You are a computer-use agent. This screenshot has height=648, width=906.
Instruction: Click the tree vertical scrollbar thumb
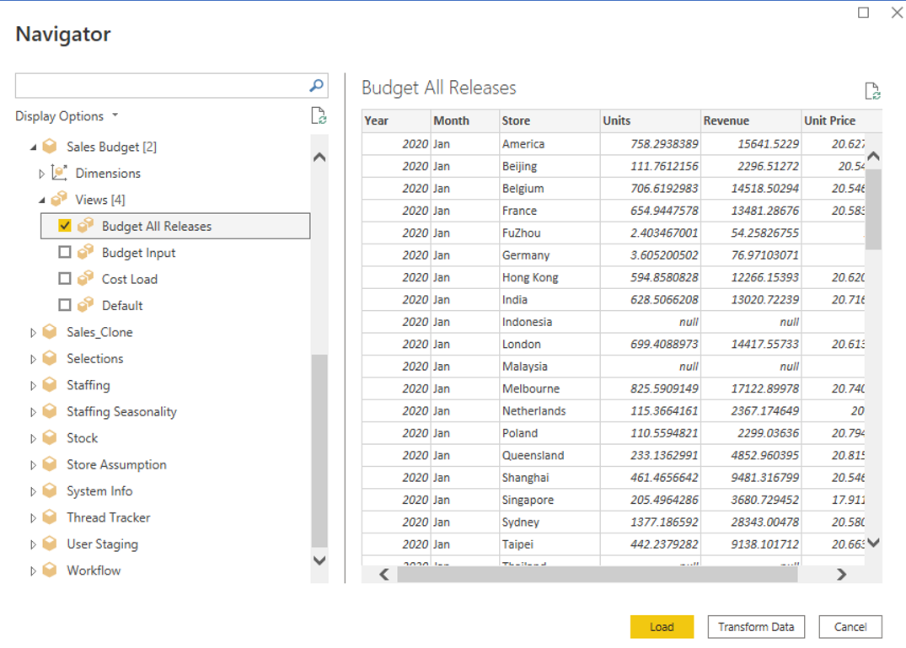click(x=319, y=451)
